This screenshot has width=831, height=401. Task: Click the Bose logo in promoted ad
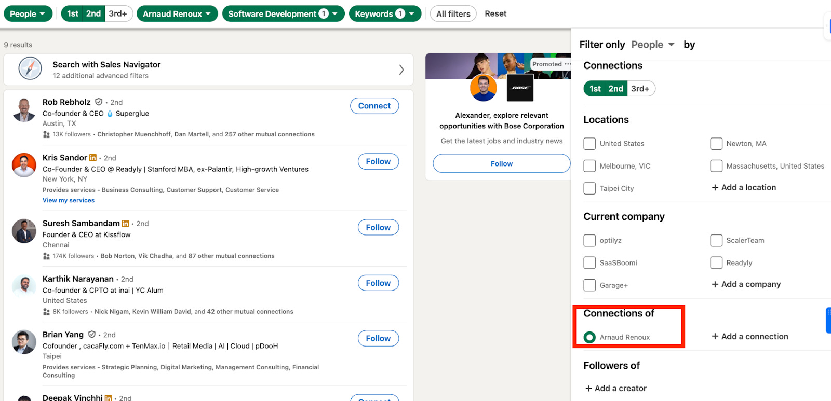click(520, 88)
